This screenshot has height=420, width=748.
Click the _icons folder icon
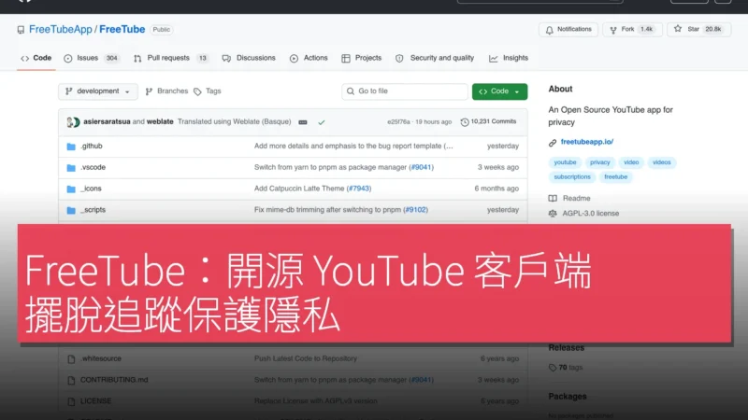click(x=71, y=189)
